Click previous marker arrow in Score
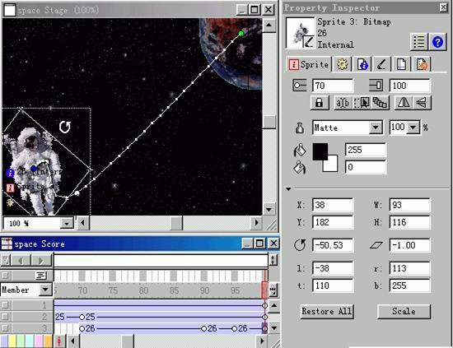 click(21, 261)
